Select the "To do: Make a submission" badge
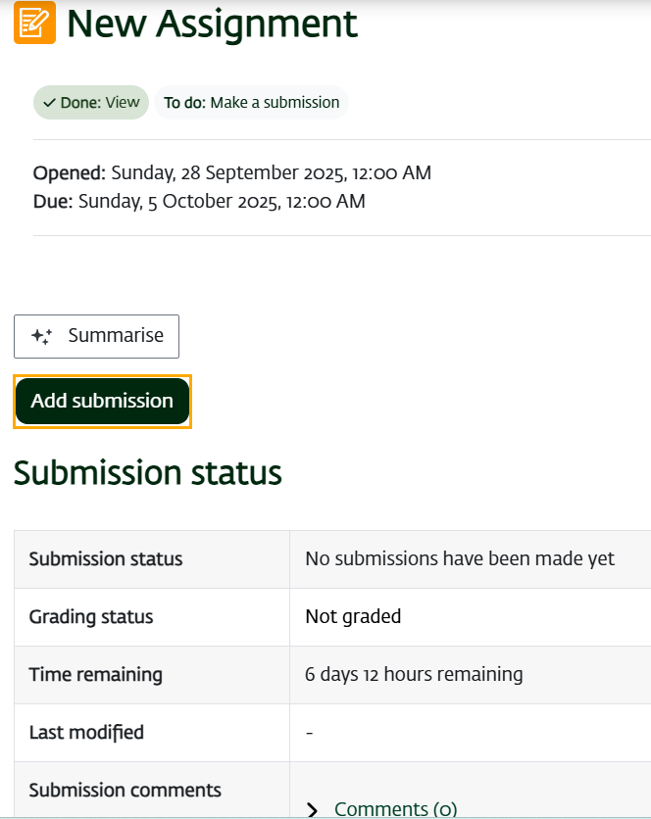The image size is (651, 819). 251,103
